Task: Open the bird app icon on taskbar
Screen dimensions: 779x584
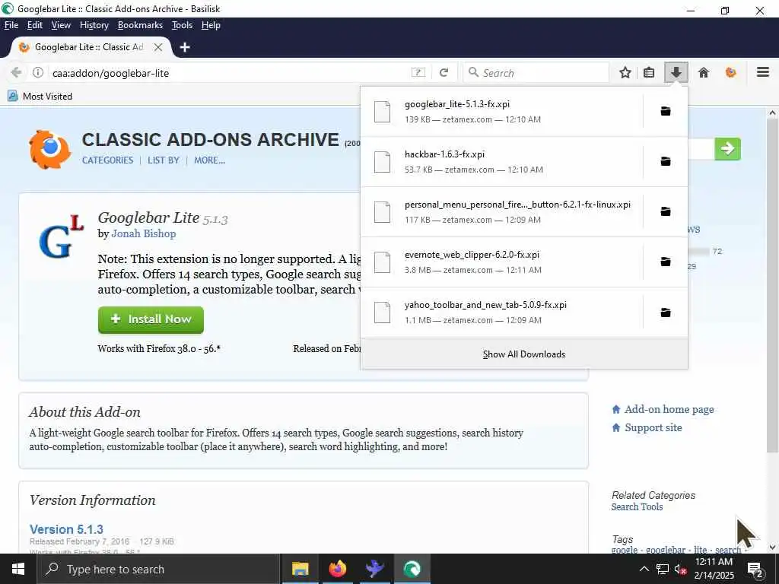Action: coord(374,569)
